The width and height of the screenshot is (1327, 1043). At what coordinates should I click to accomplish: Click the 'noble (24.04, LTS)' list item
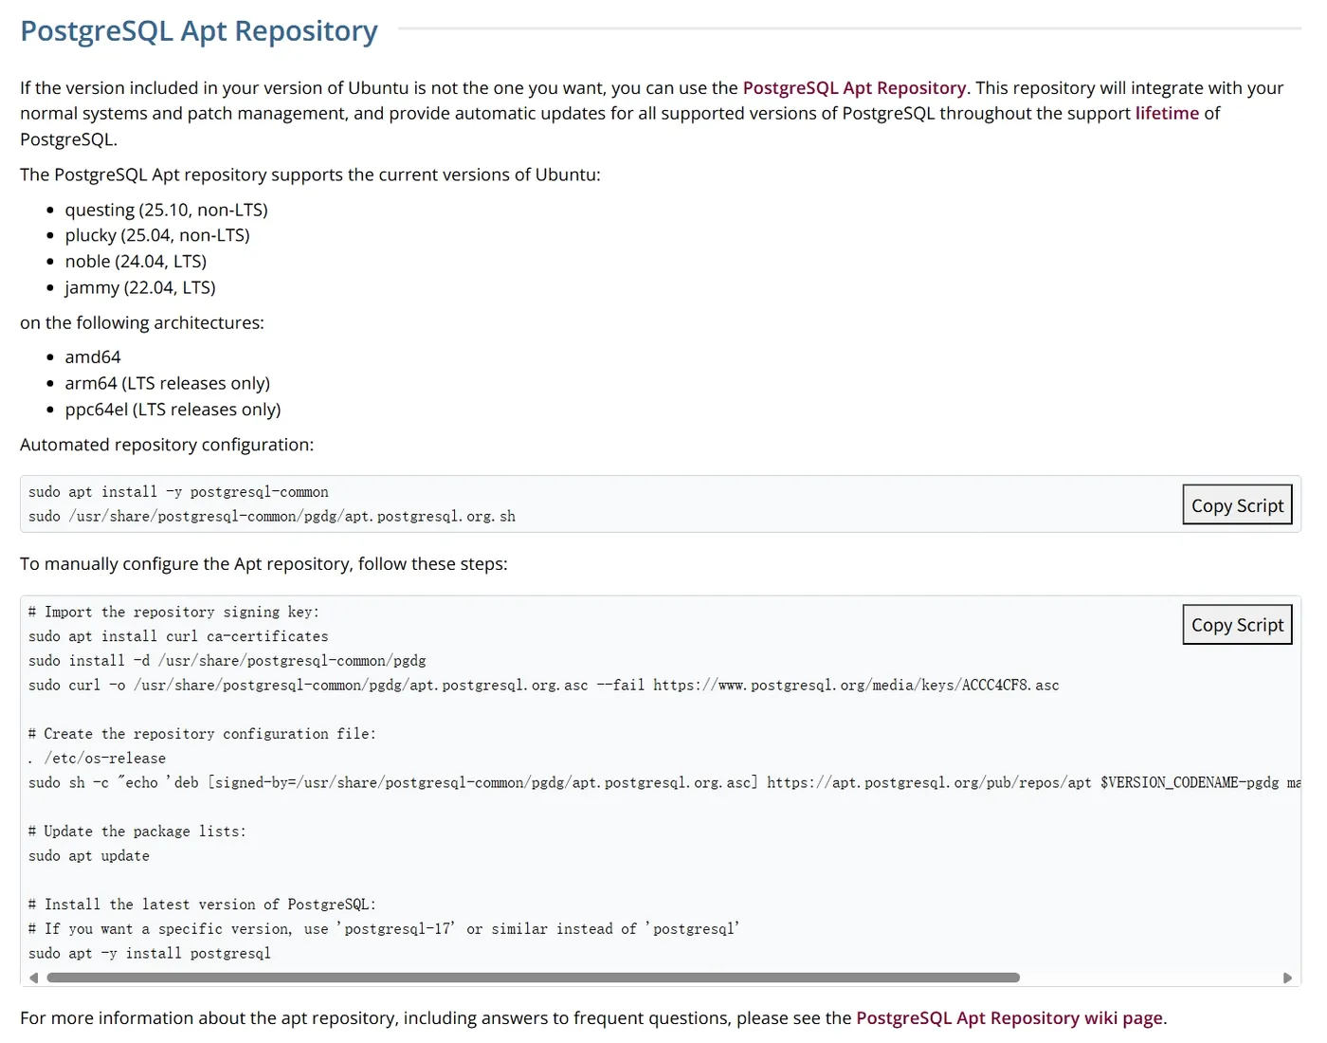pyautogui.click(x=136, y=262)
